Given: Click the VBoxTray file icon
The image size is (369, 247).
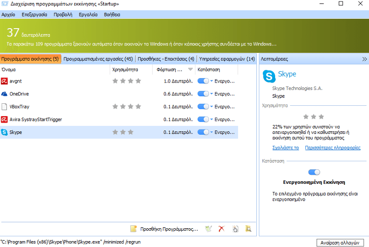Looking at the screenshot, I should click(4, 107).
